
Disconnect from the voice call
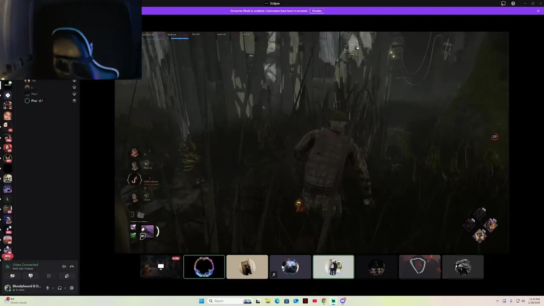72,266
